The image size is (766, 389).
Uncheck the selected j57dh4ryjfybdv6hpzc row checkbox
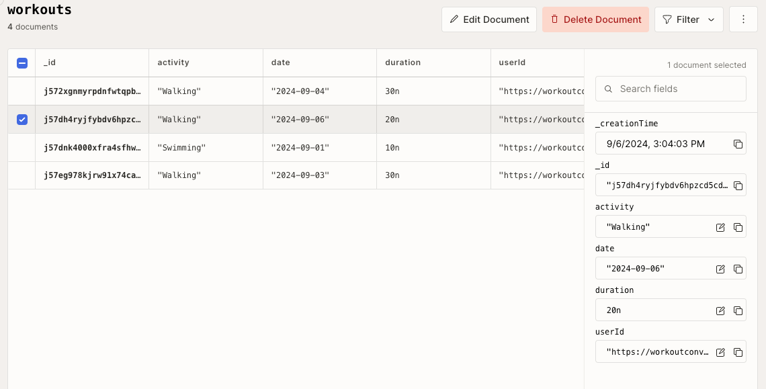click(22, 119)
